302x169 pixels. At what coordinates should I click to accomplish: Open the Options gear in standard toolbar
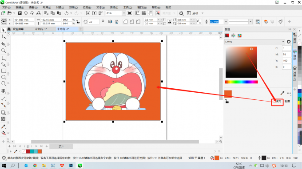pyautogui.click(x=181, y=13)
